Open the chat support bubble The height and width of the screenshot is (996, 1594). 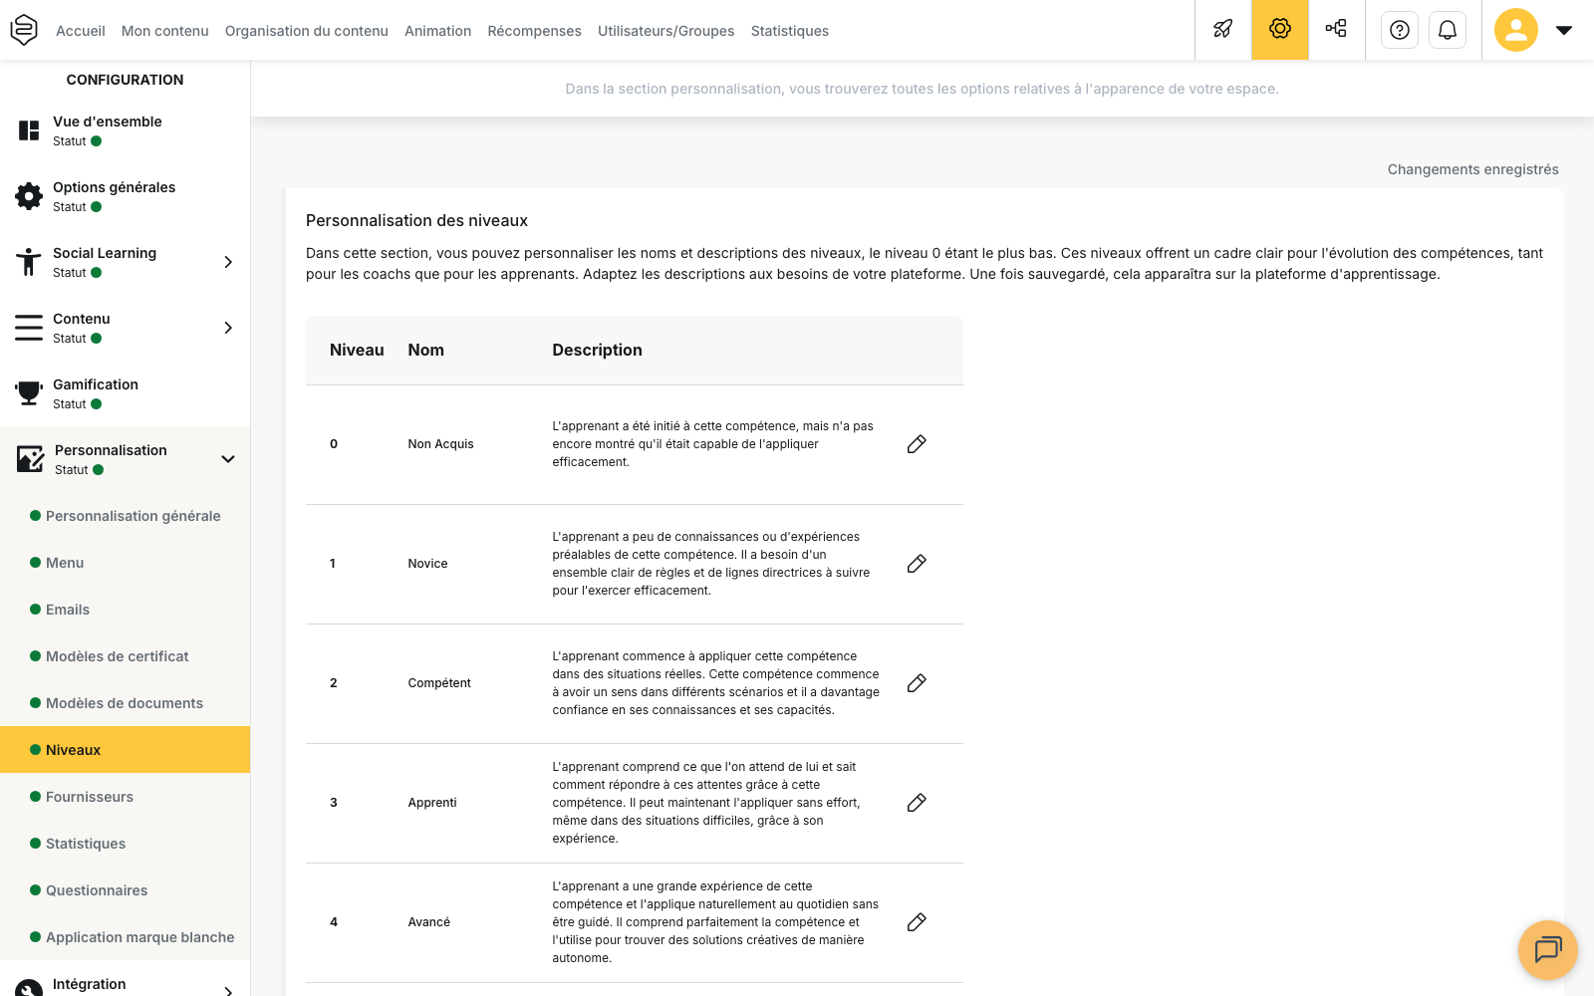[1548, 949]
